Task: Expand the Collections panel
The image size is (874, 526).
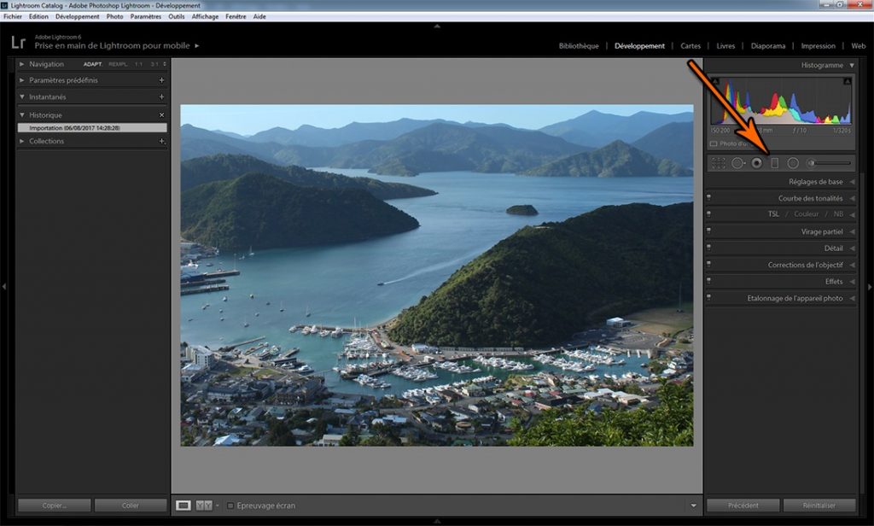Action: tap(22, 141)
